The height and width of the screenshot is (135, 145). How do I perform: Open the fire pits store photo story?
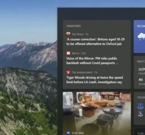pos(97,113)
